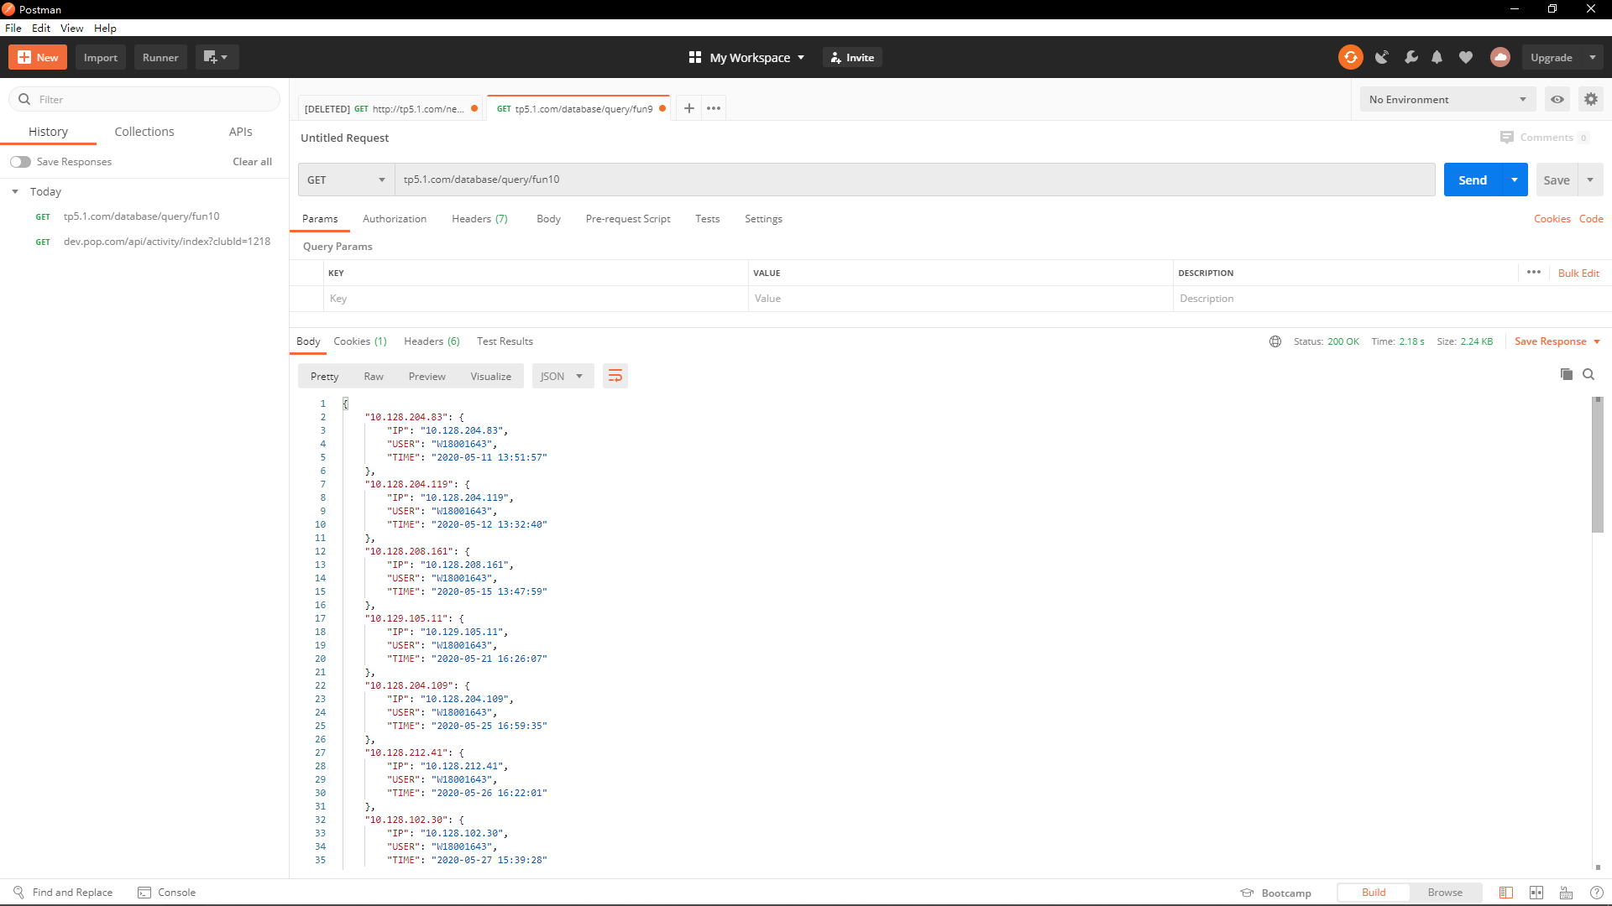Click Find and Replace icon
This screenshot has height=906, width=1612.
coord(18,892)
